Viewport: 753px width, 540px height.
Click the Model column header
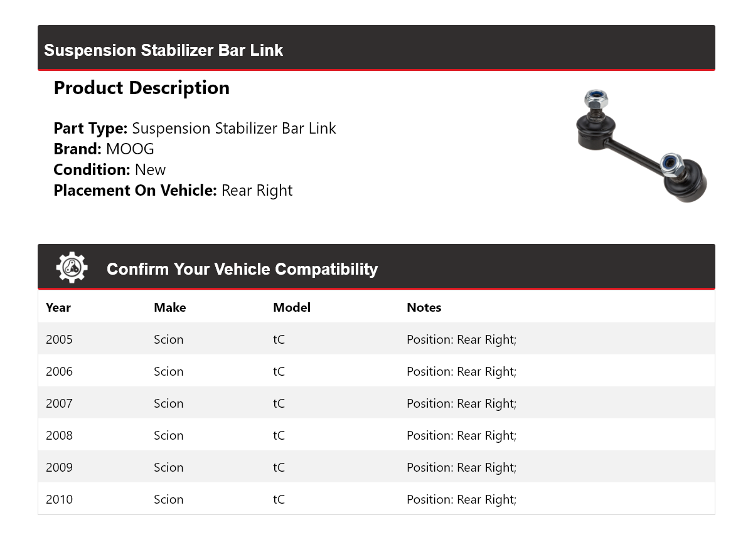(x=292, y=307)
